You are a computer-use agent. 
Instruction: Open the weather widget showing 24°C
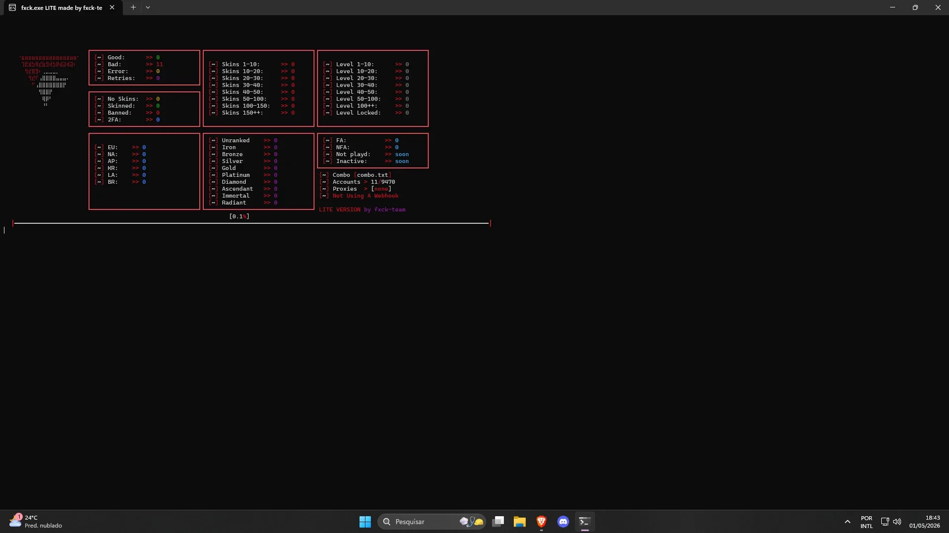[36, 522]
